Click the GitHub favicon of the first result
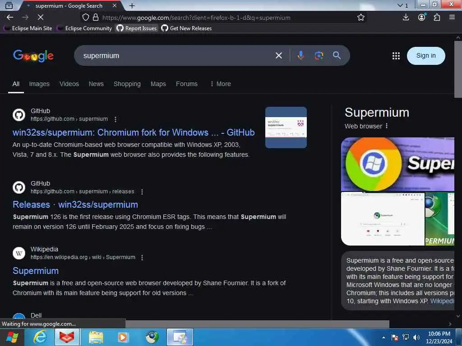The width and height of the screenshot is (462, 346). pyautogui.click(x=19, y=115)
